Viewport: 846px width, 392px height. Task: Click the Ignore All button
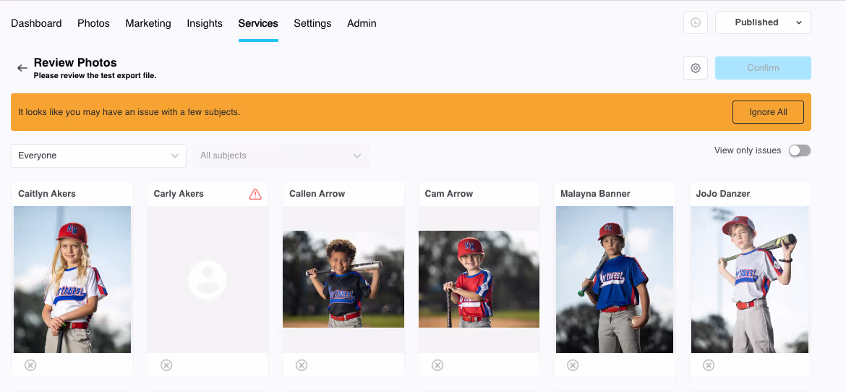pos(768,112)
